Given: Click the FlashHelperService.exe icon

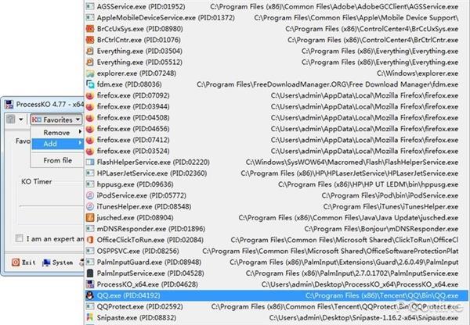Looking at the screenshot, I should click(x=90, y=162).
